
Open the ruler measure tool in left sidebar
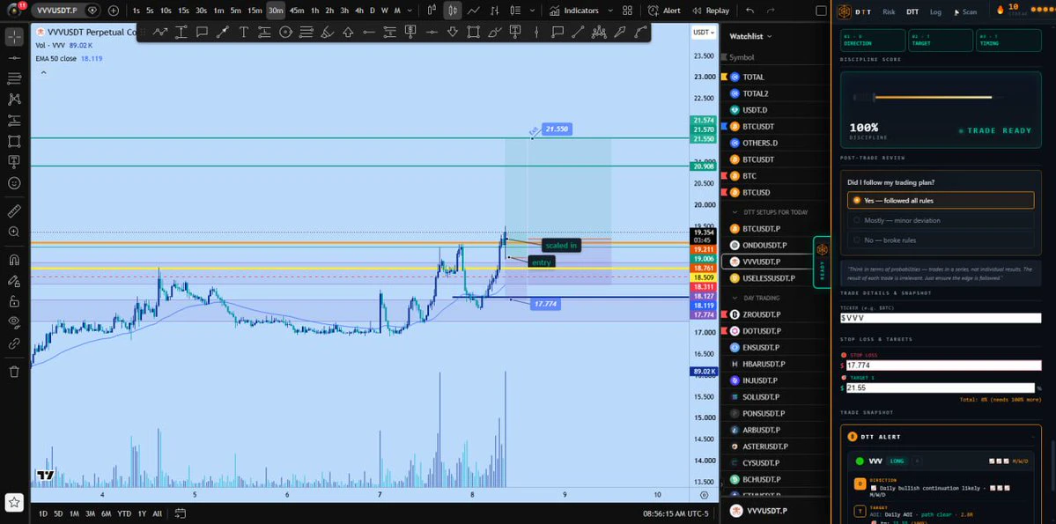(x=14, y=211)
